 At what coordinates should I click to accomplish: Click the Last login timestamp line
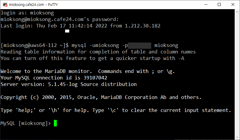80,26
